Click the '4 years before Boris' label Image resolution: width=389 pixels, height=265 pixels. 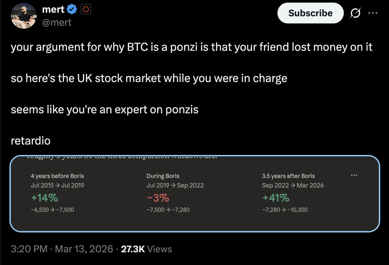tap(57, 175)
